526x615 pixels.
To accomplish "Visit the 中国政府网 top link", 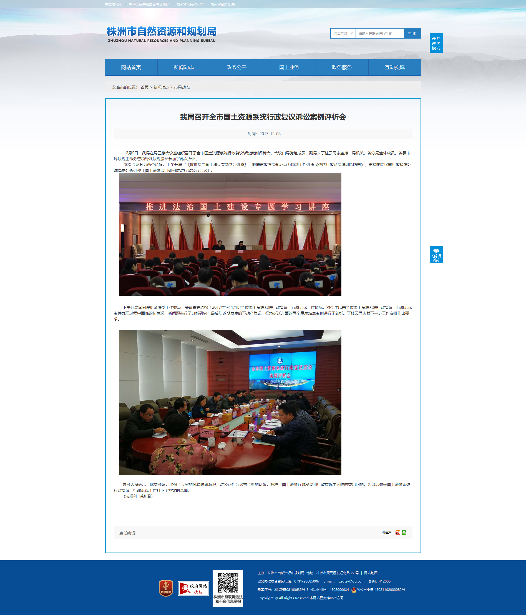I will (x=113, y=4).
